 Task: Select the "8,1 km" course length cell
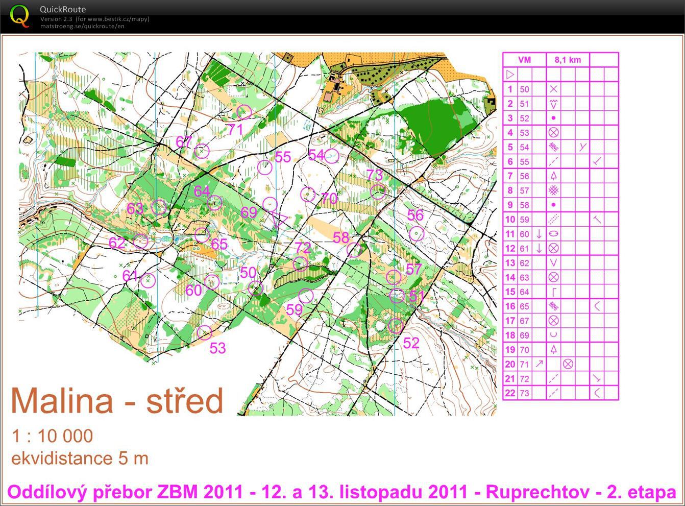coord(568,60)
